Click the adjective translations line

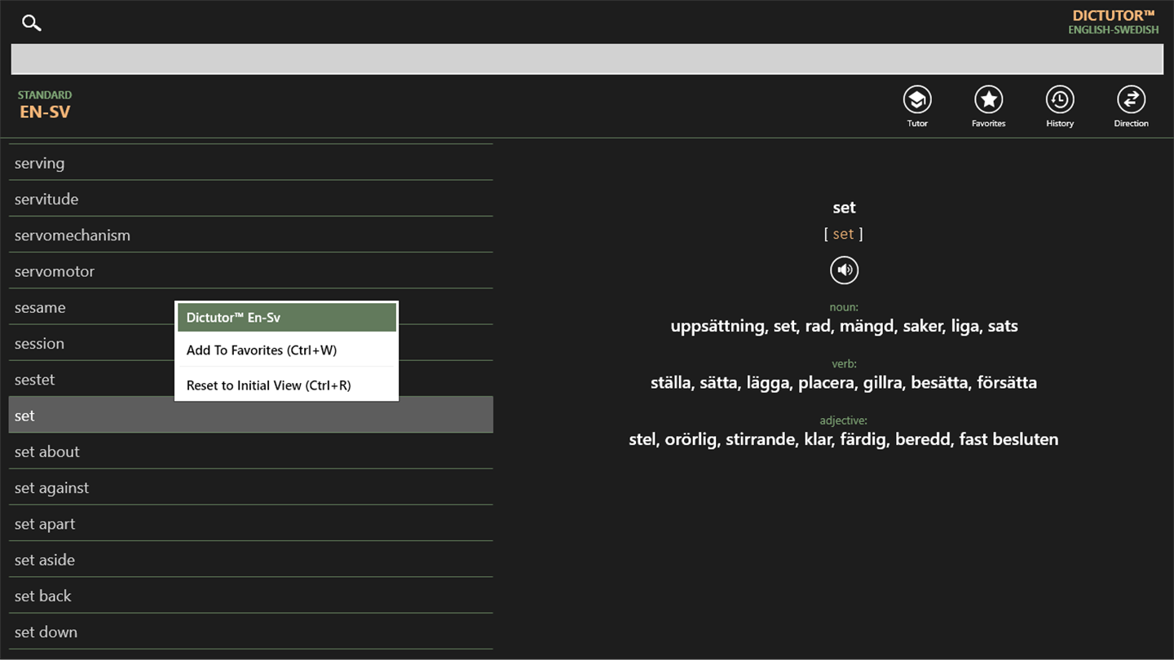(844, 439)
